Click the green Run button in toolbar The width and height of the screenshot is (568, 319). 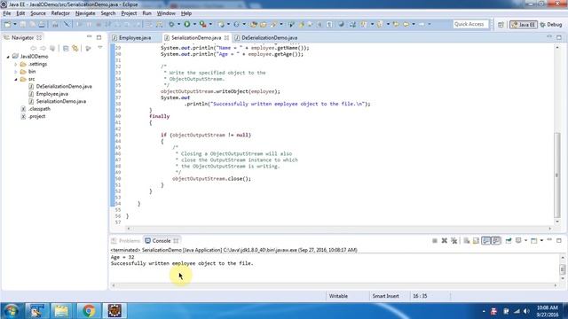pos(187,24)
